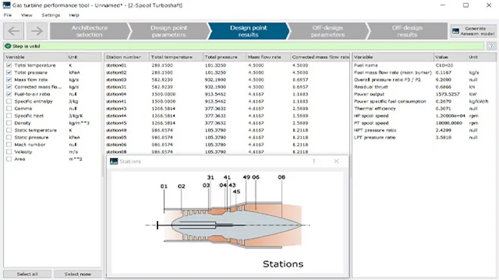Click the back arrow navigation button

tap(14, 31)
